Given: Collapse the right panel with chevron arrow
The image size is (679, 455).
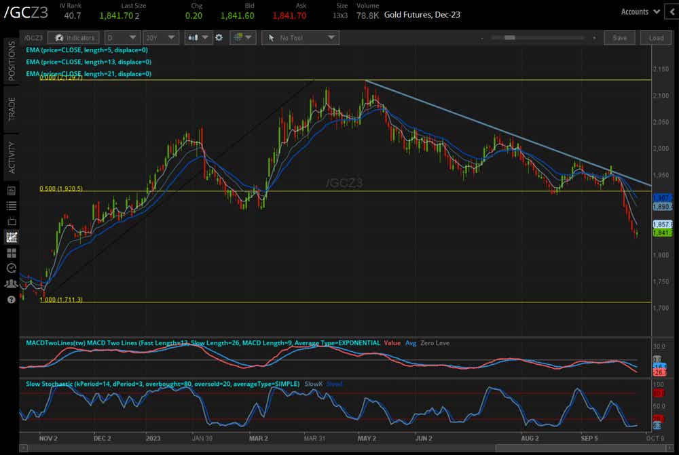Looking at the screenshot, I should click(671, 12).
